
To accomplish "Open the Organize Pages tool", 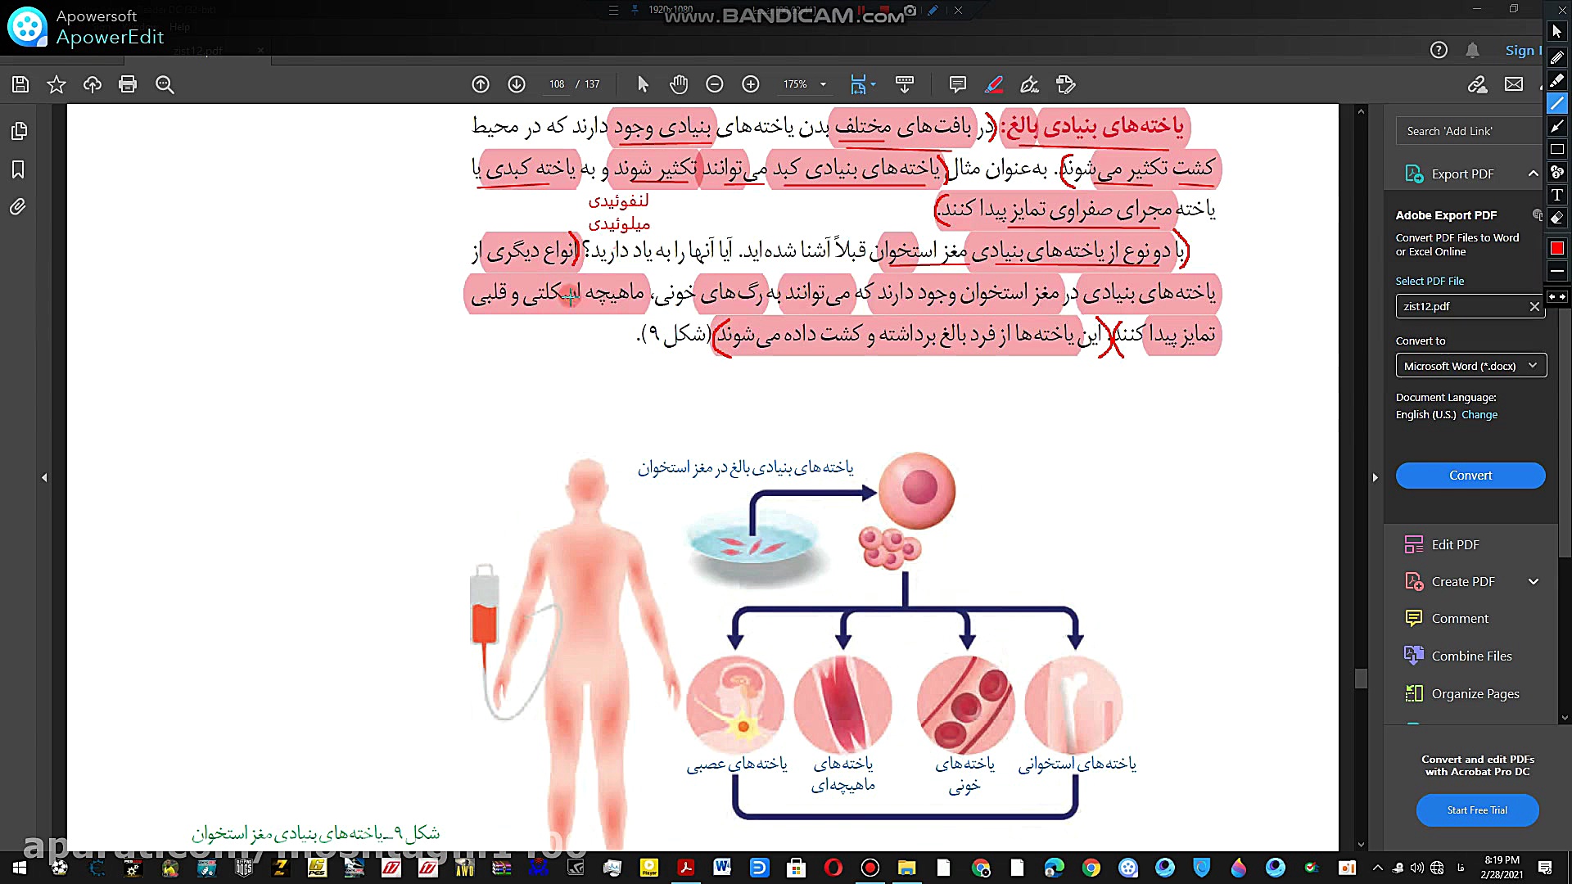I will (1475, 693).
